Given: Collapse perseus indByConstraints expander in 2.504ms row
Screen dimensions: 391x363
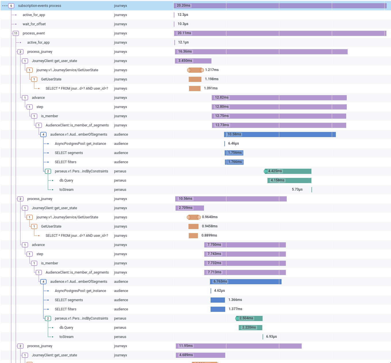Looking at the screenshot, I should pyautogui.click(x=48, y=318).
